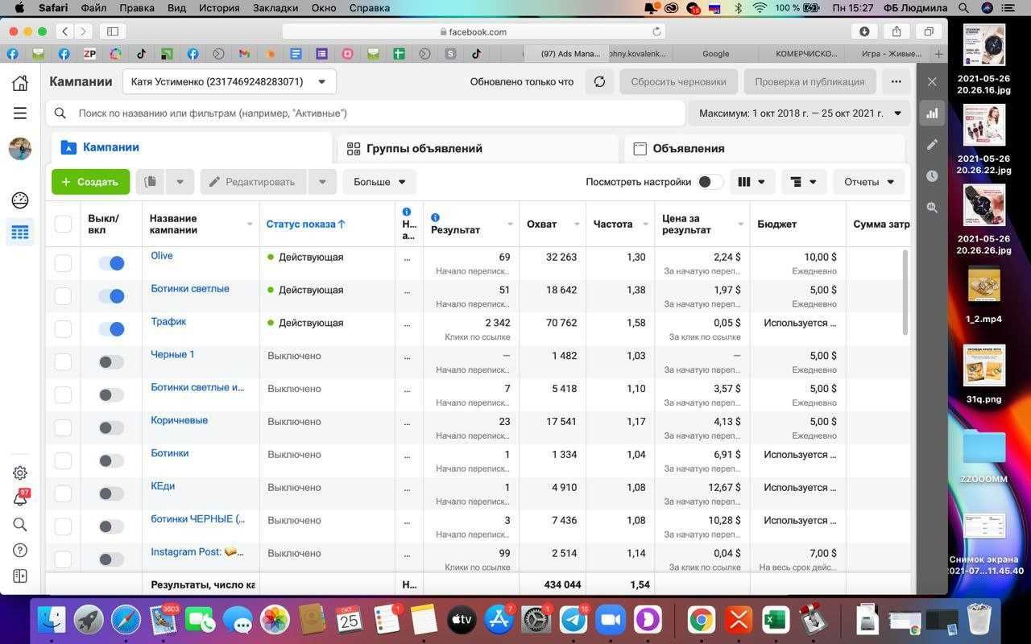The image size is (1031, 644).
Task: Select the campaigns table grid icon
Action: tap(20, 233)
